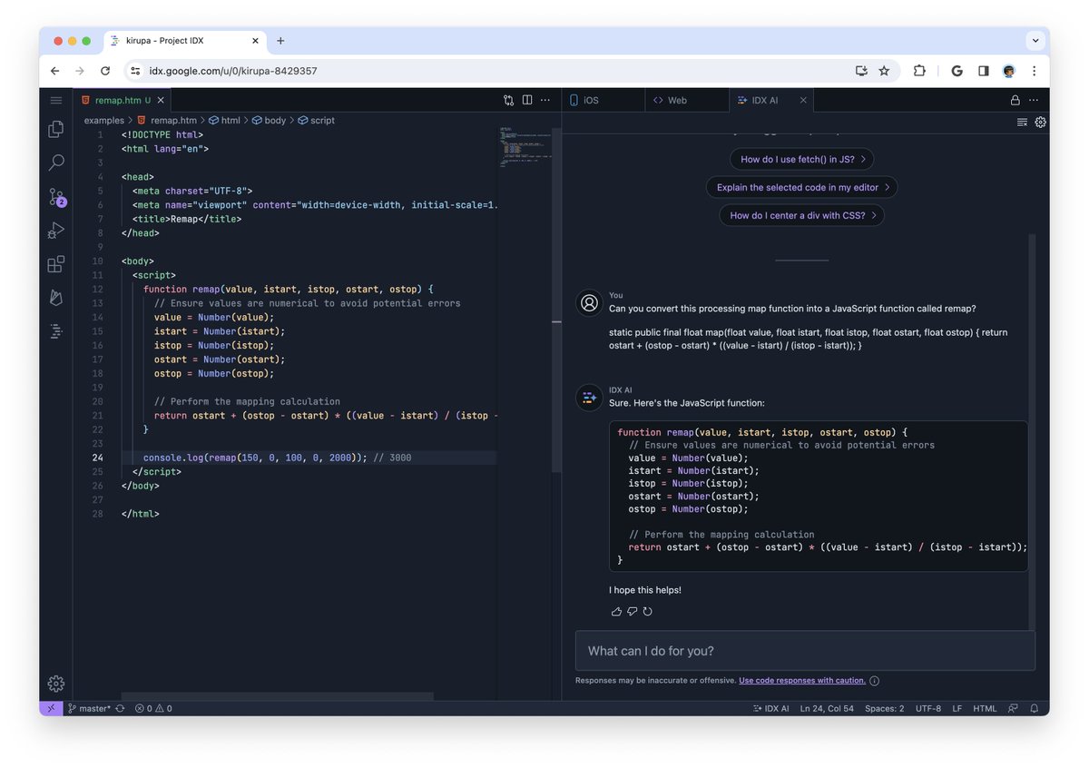Open the editor's more actions menu
Image resolution: width=1089 pixels, height=768 pixels.
coord(544,100)
